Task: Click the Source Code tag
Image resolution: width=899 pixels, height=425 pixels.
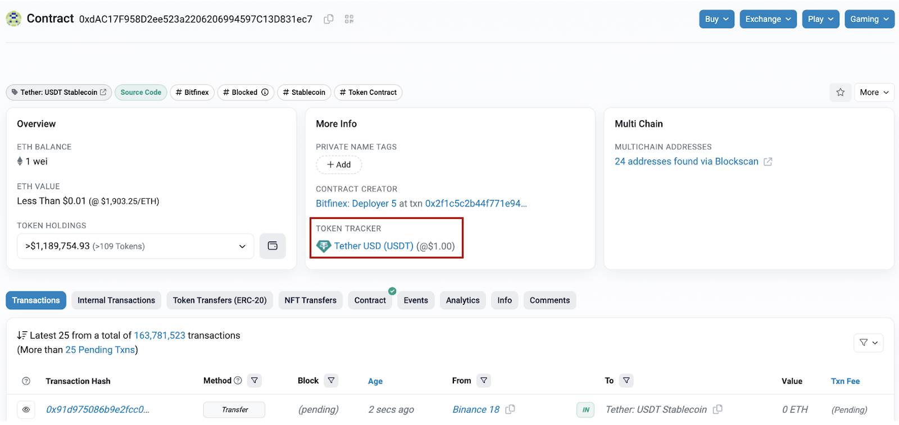Action: click(141, 92)
